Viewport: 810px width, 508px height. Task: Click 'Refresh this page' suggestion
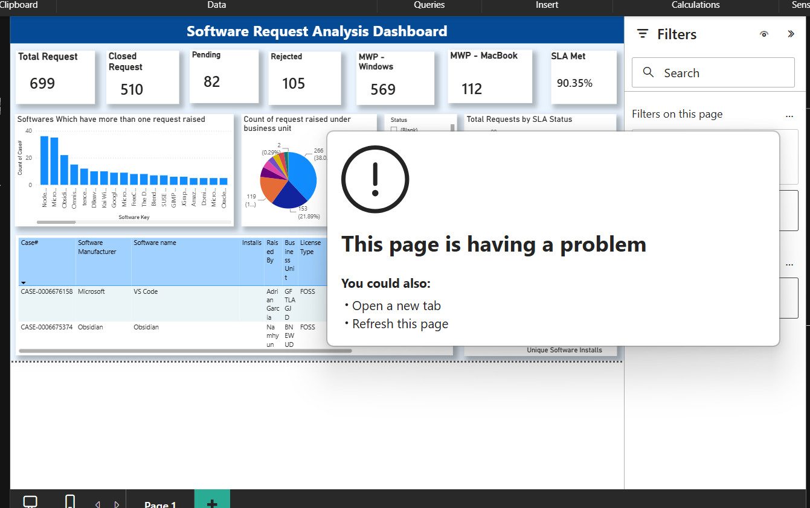(x=400, y=324)
